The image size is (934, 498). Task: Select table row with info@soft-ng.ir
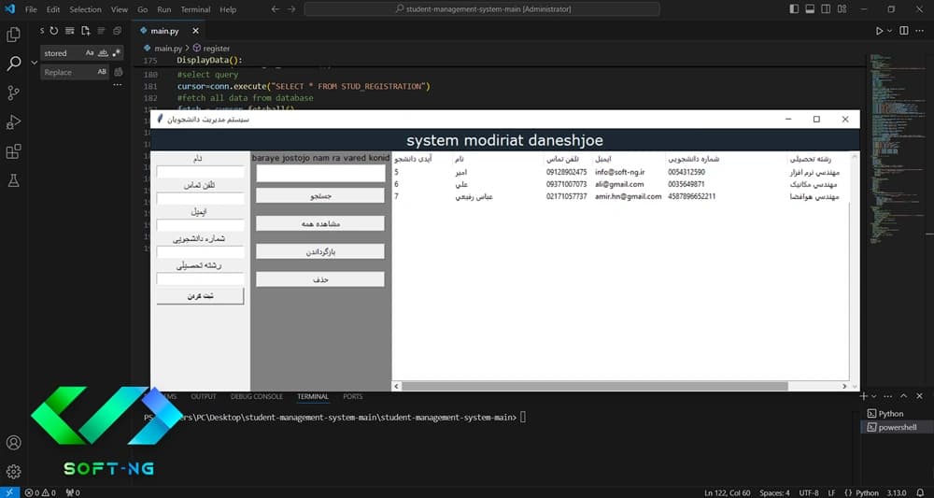click(620, 172)
